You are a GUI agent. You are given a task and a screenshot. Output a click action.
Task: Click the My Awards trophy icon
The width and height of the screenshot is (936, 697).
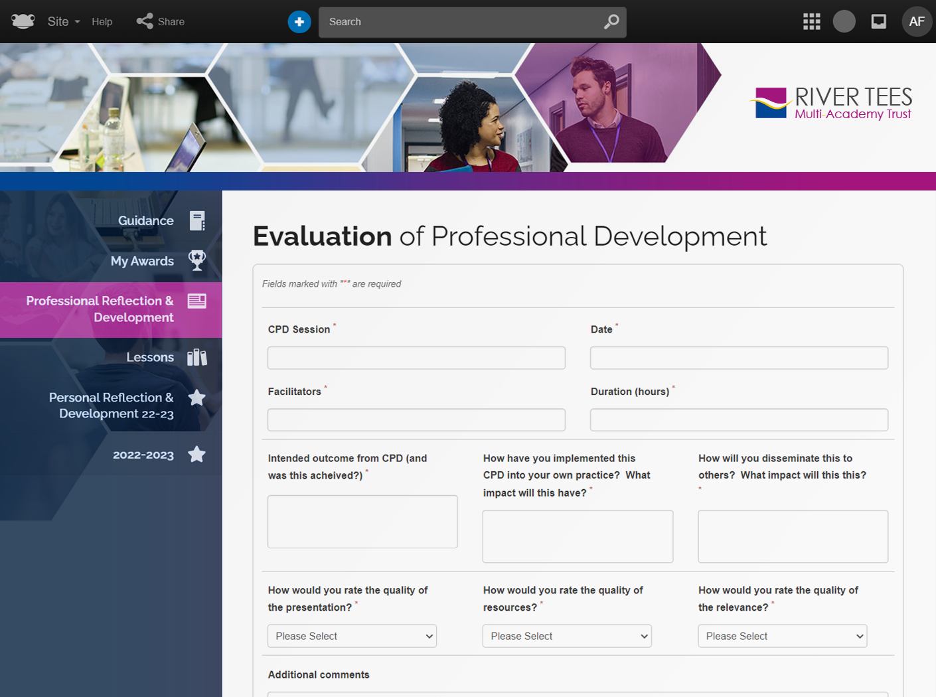click(x=197, y=261)
